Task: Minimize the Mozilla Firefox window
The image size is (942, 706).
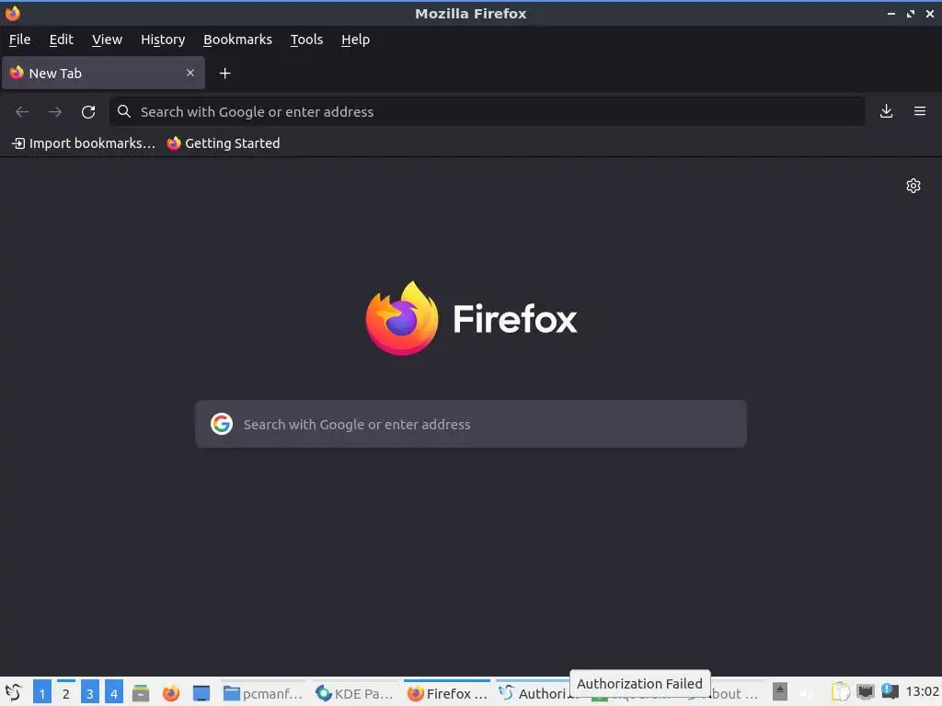Action: 891,13
